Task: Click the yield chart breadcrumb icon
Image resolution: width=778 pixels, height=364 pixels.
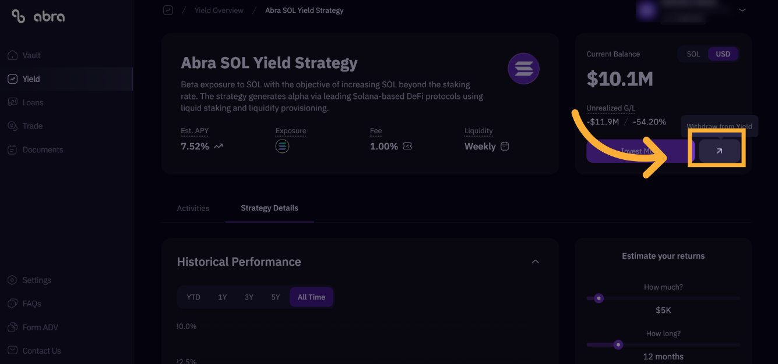Action: click(168, 10)
